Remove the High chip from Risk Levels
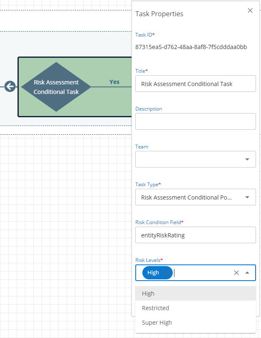 (167, 273)
